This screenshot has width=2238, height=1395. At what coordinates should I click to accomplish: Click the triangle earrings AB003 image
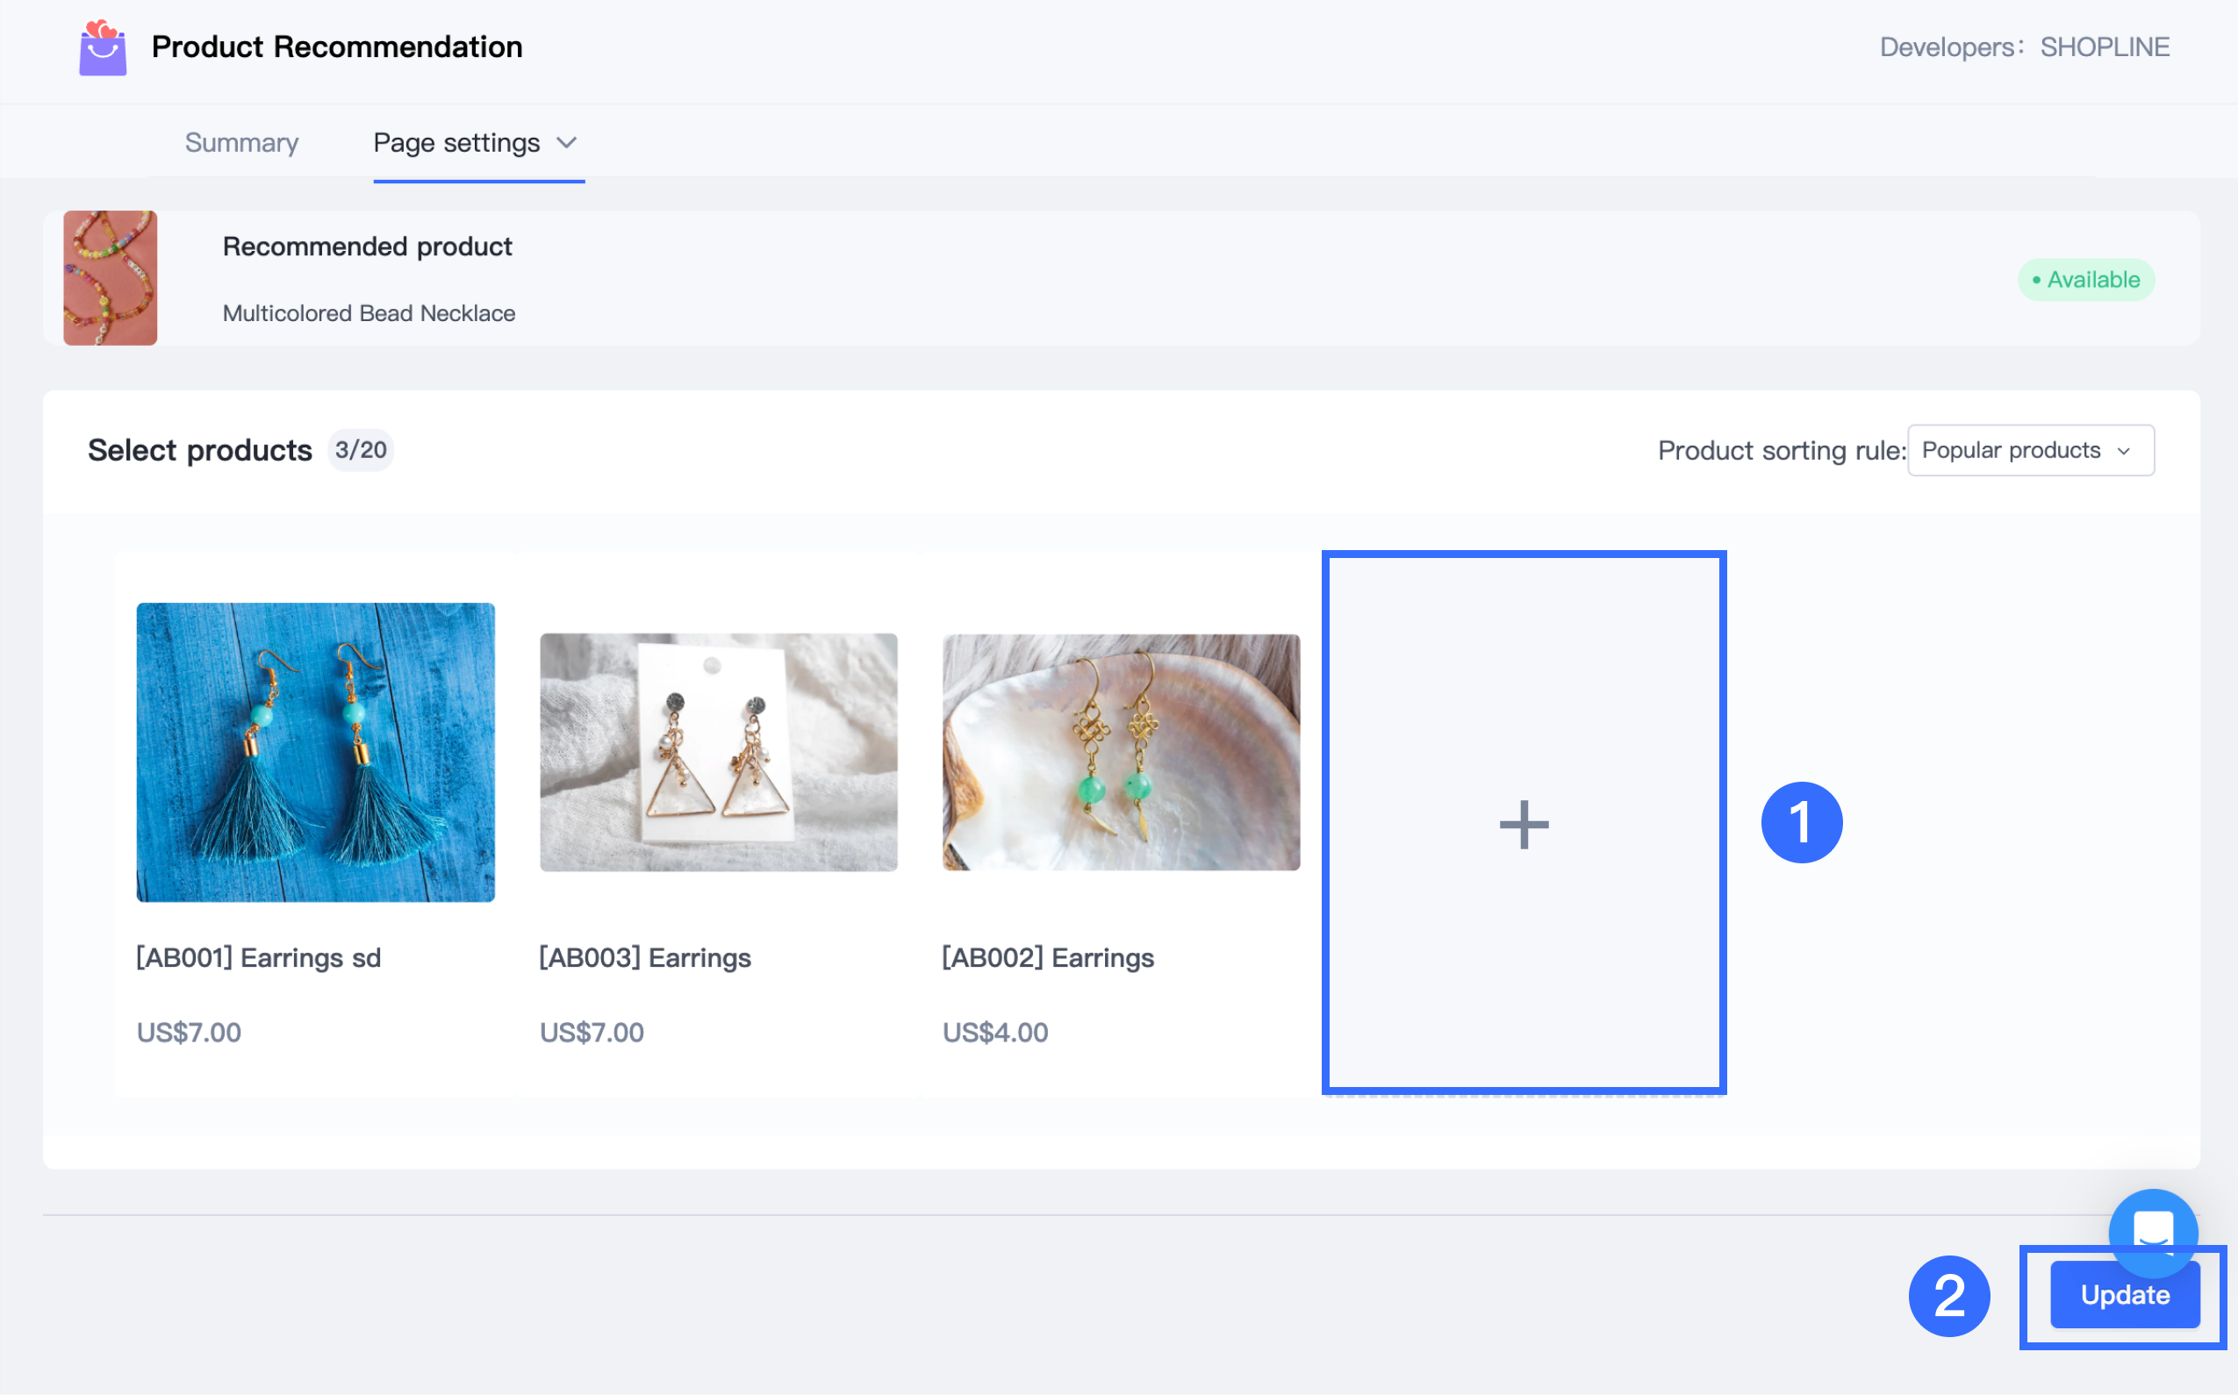point(718,752)
